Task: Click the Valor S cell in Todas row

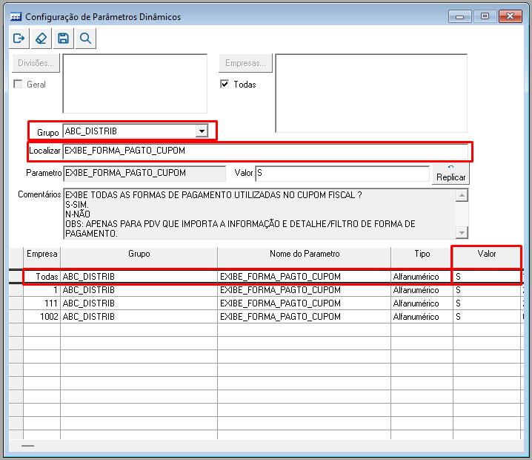Action: (x=487, y=277)
